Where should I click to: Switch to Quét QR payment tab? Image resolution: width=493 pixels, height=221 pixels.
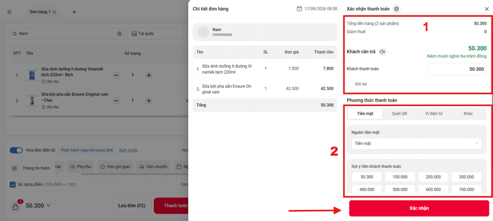399,114
